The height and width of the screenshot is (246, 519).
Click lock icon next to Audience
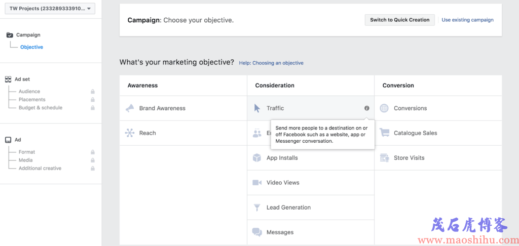click(x=93, y=91)
